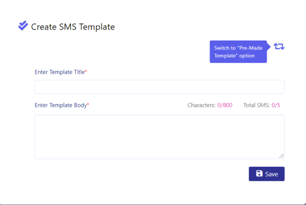Click the textarea resize grip icon

click(x=281, y=156)
